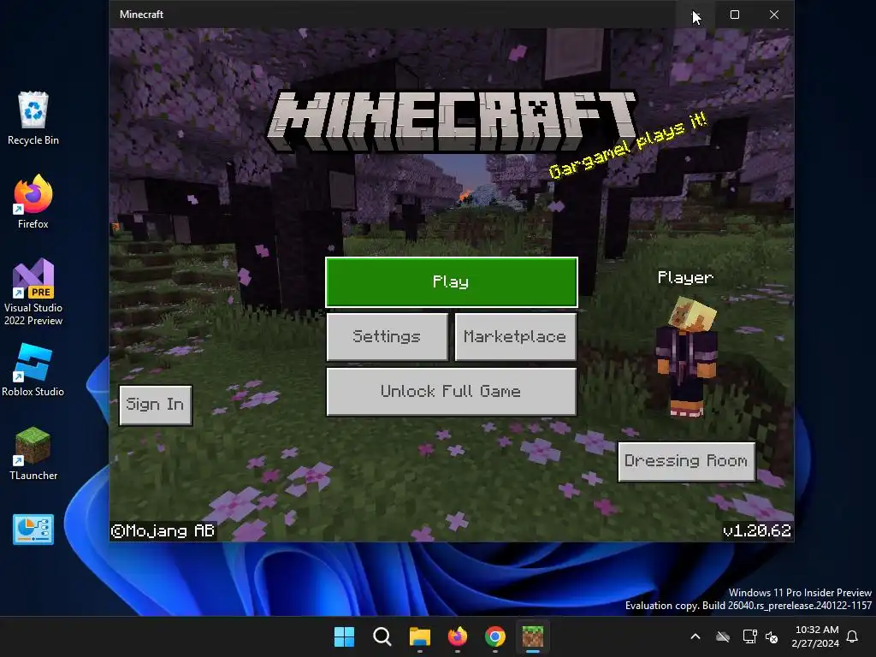Close the Minecraft window
Image resolution: width=876 pixels, height=657 pixels.
tap(774, 15)
